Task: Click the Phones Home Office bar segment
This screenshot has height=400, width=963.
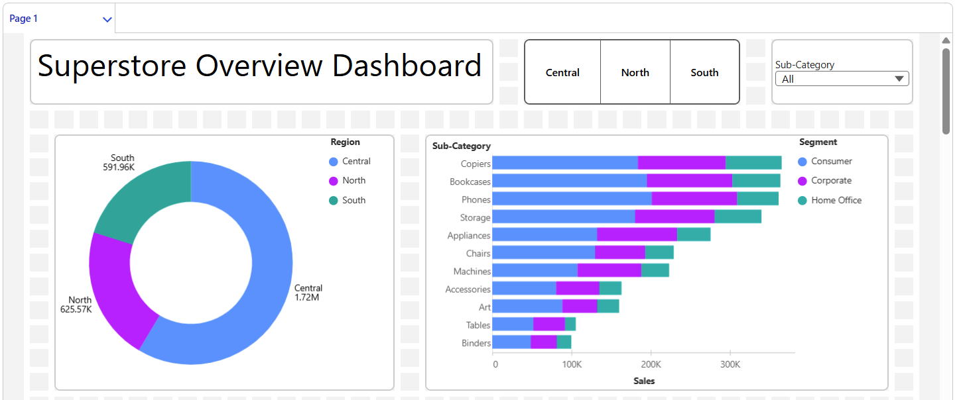Action: pos(757,199)
